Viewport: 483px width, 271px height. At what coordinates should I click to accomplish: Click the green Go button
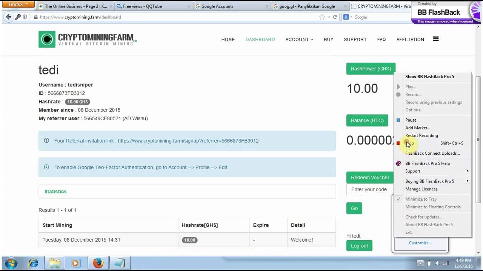354,208
